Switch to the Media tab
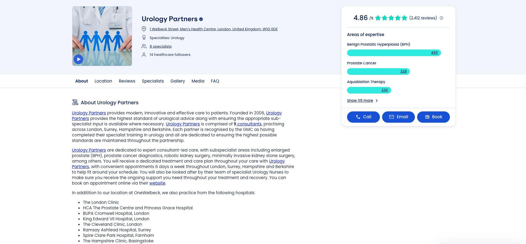 [198, 81]
